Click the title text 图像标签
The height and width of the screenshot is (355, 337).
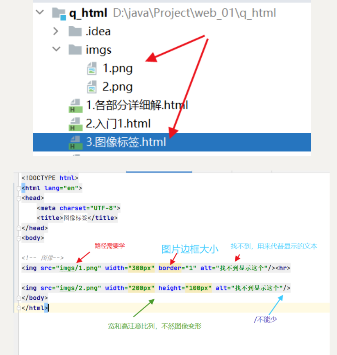pyautogui.click(x=75, y=218)
